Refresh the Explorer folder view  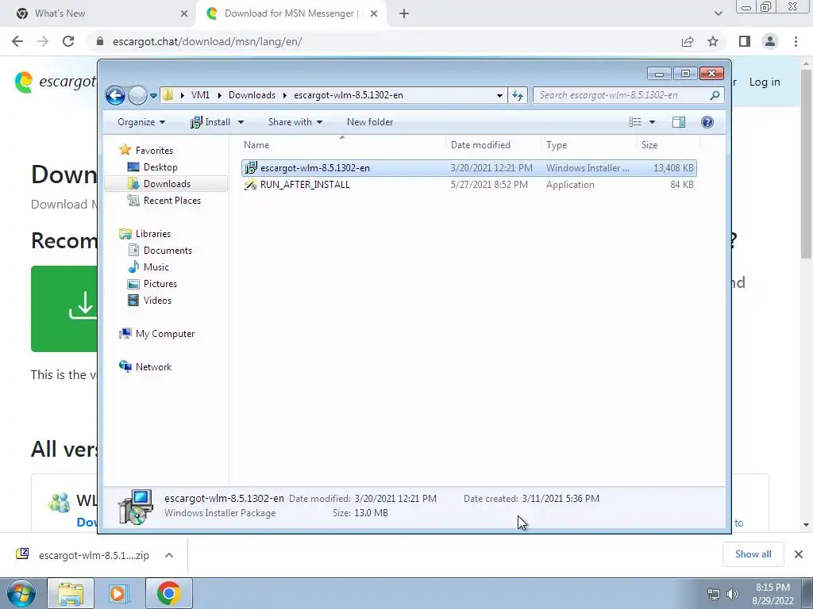[x=518, y=95]
